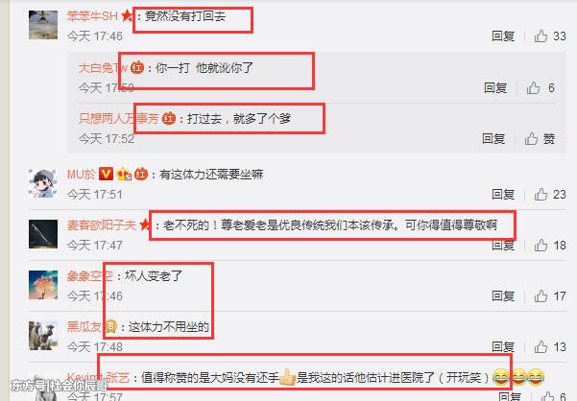Click the tree avatar of 象象空空

(x=43, y=285)
